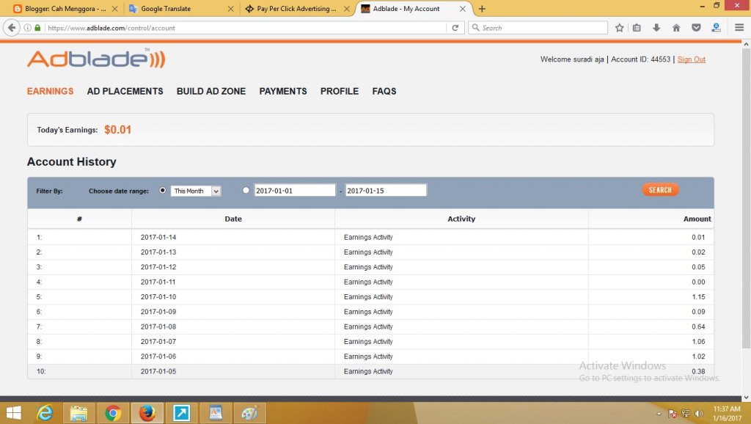Image resolution: width=751 pixels, height=424 pixels.
Task: Bookmark this page with the star icon
Action: (x=619, y=28)
